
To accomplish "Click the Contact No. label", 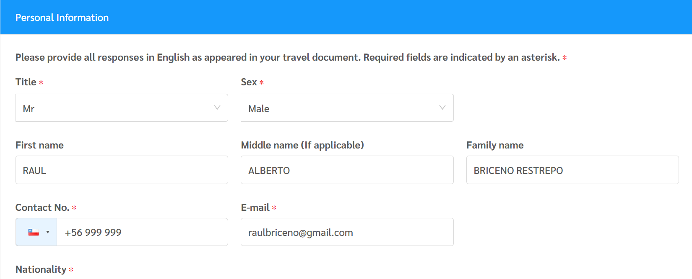I will click(42, 207).
